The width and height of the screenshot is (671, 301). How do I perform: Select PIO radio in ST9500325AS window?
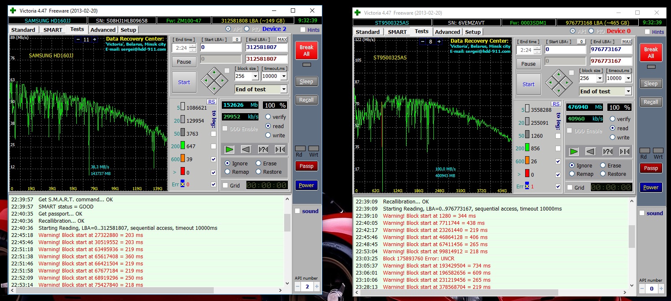pos(591,31)
